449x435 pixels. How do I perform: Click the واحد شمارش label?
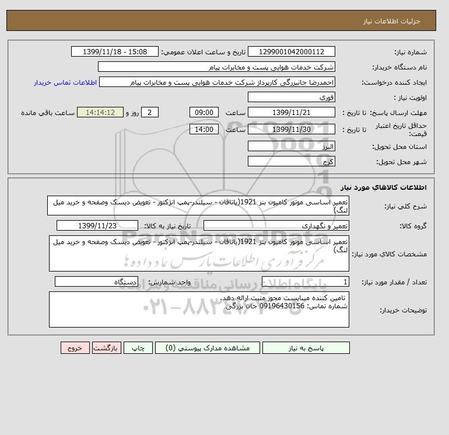pos(169,282)
